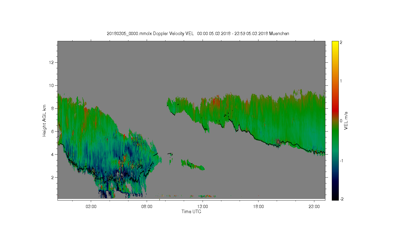Click the height tick label 6
Viewport: 403px width, 241px height.
point(53,131)
